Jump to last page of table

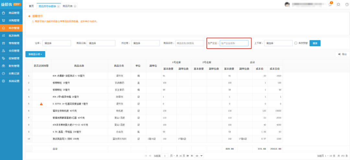coord(192,156)
